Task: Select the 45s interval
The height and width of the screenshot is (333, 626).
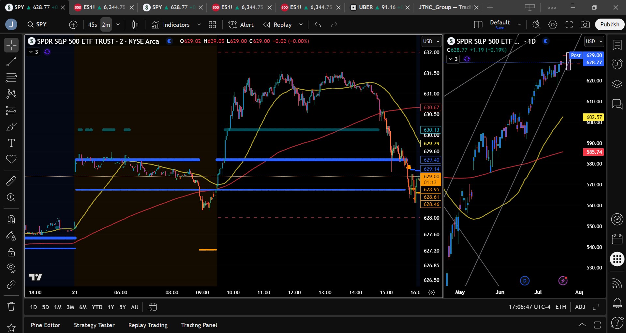Action: click(92, 24)
